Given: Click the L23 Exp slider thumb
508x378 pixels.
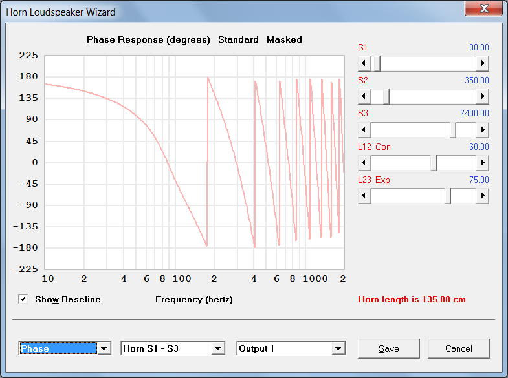Looking at the screenshot, I should pyautogui.click(x=448, y=196).
